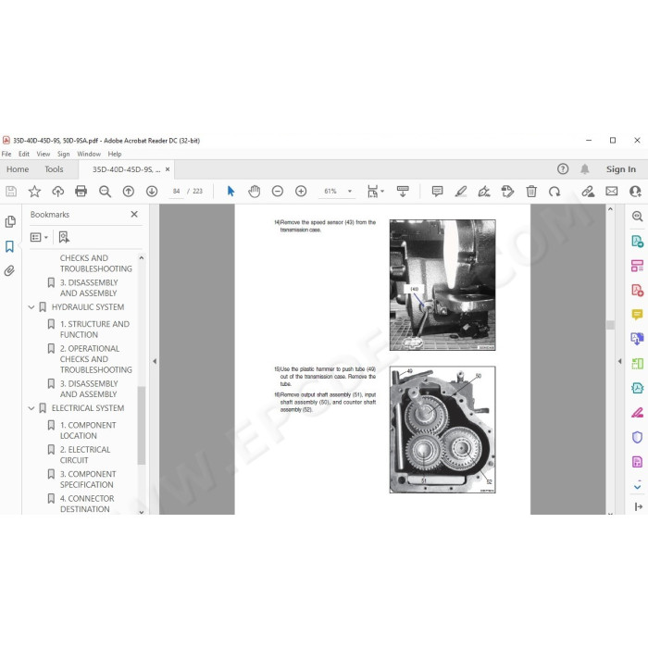Click the scrolling mode icon
648x648 pixels.
403,192
